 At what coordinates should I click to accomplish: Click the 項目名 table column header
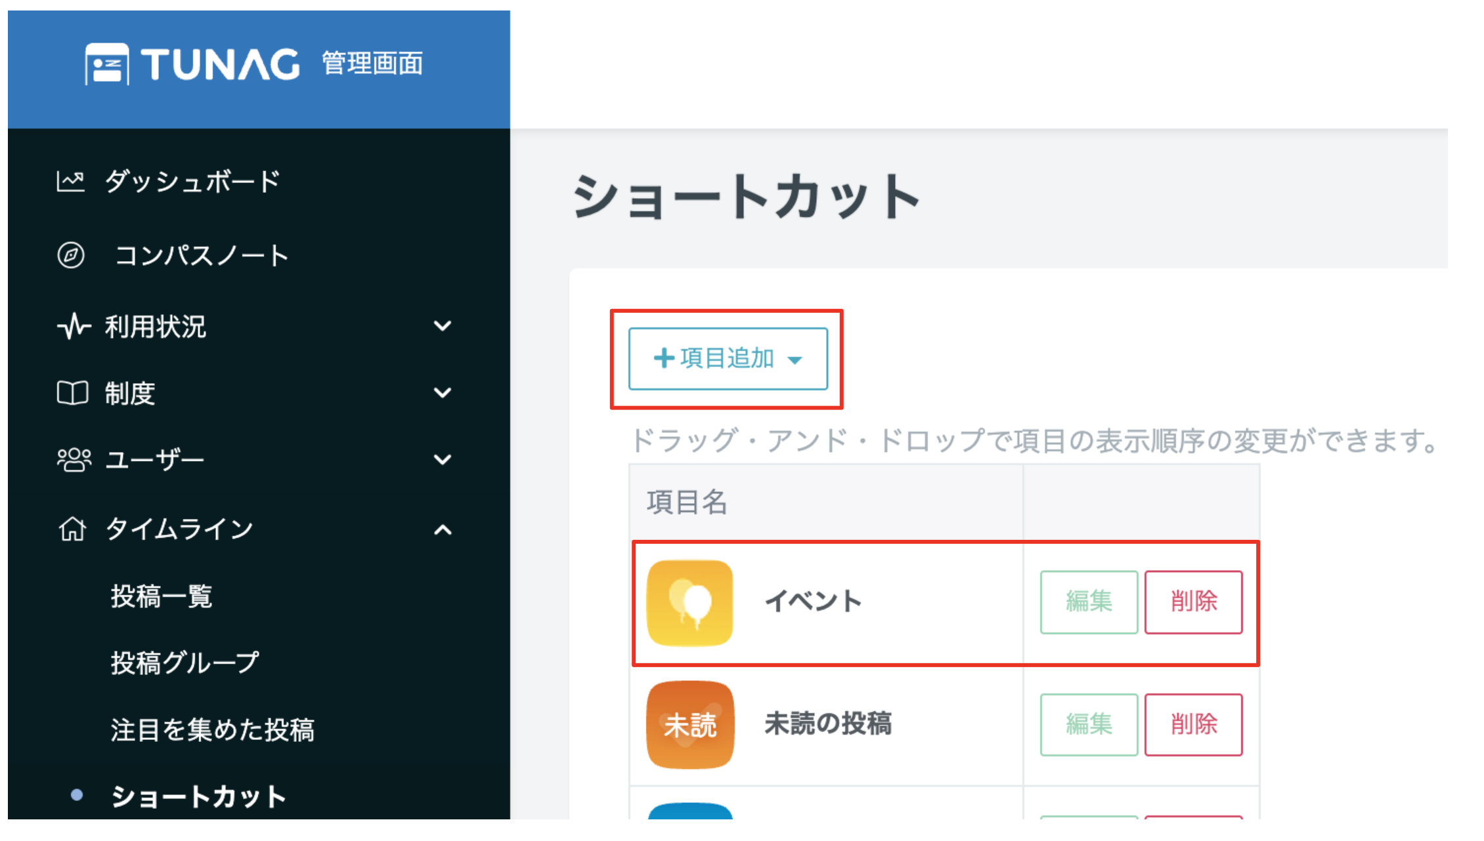coord(686,503)
